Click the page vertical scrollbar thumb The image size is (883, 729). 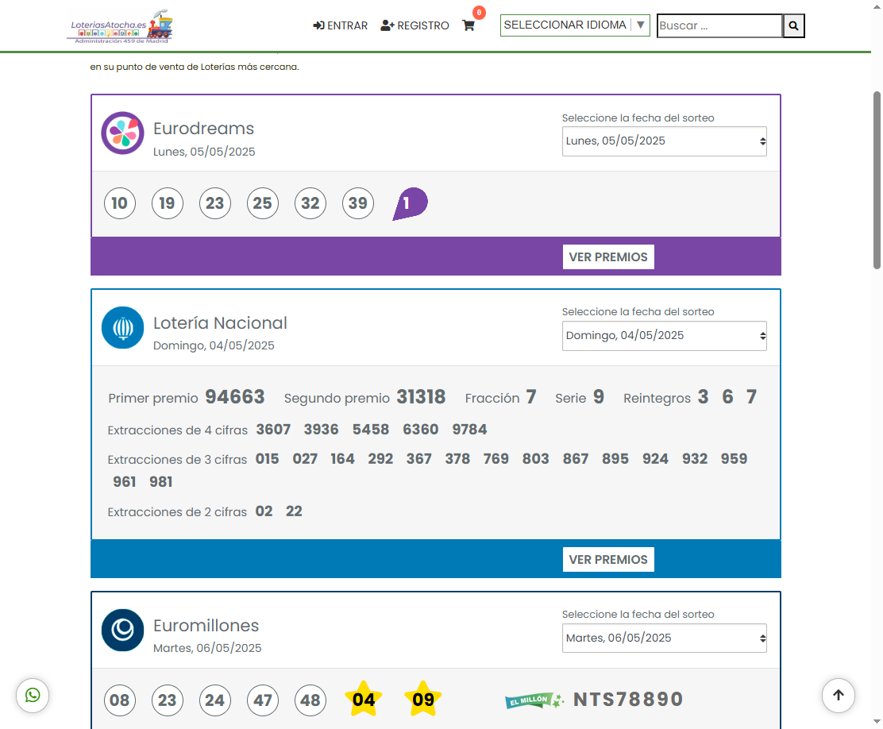click(x=877, y=180)
